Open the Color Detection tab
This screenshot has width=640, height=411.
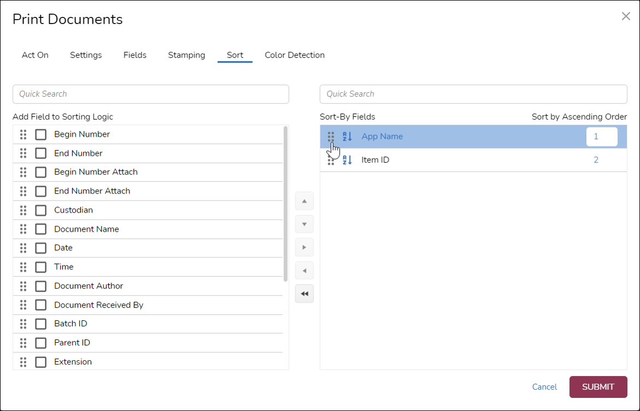pos(294,55)
